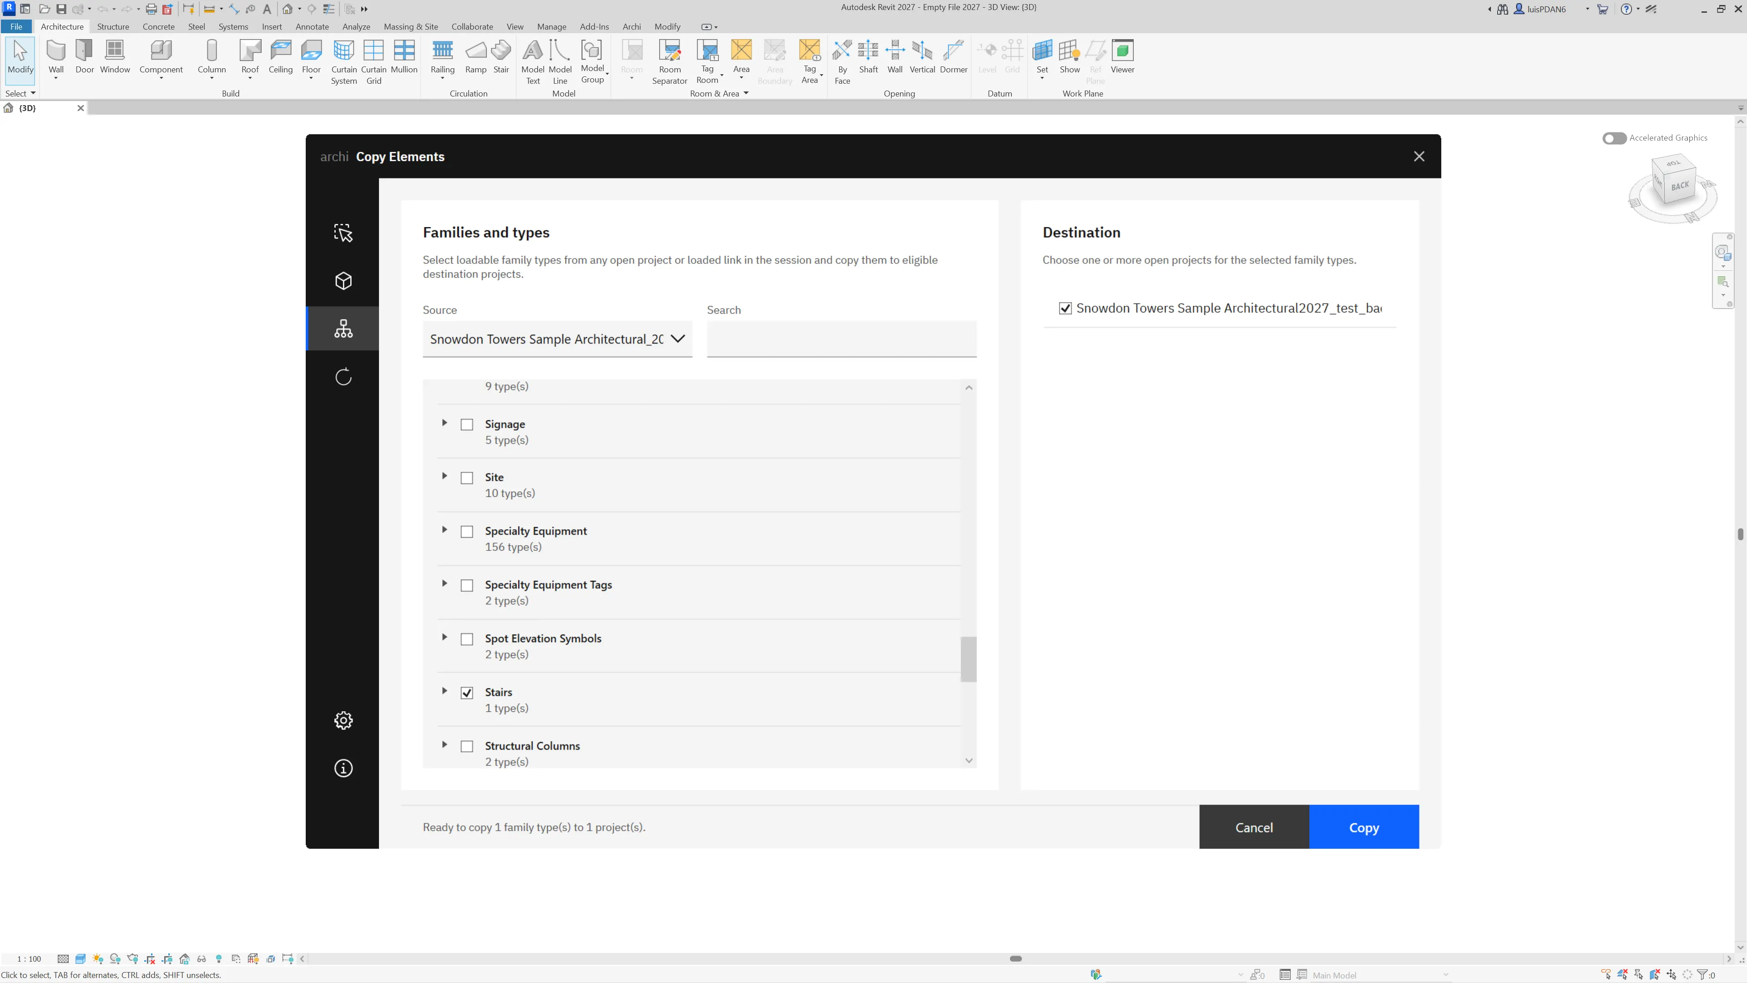This screenshot has width=1747, height=983.
Task: Open the selection tool in archi sidebar
Action: (x=343, y=233)
